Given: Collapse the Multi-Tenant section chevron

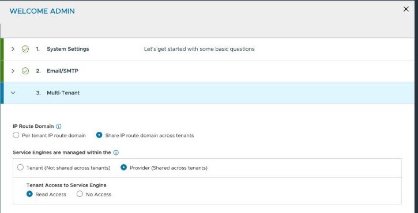Looking at the screenshot, I should coord(13,93).
